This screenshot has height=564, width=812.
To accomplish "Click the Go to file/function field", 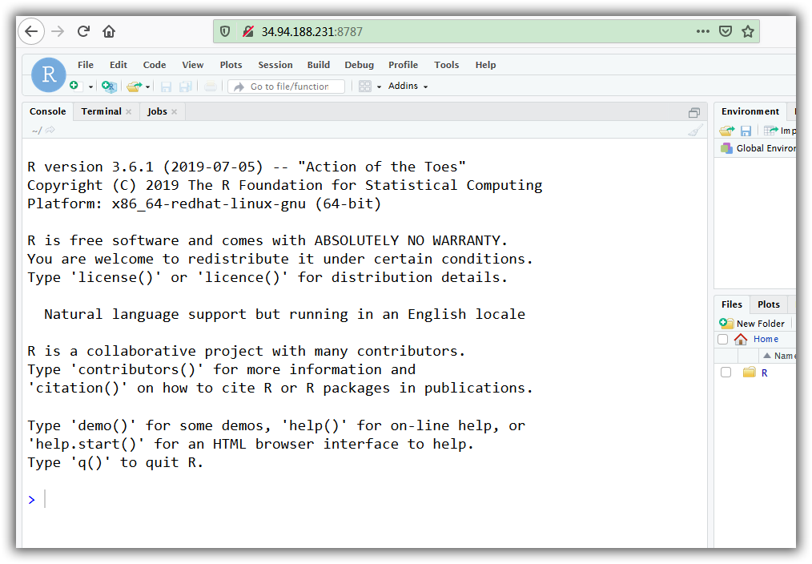I will click(x=287, y=87).
